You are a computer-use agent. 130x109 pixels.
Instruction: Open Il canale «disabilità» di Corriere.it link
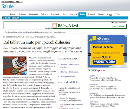tap(70, 66)
